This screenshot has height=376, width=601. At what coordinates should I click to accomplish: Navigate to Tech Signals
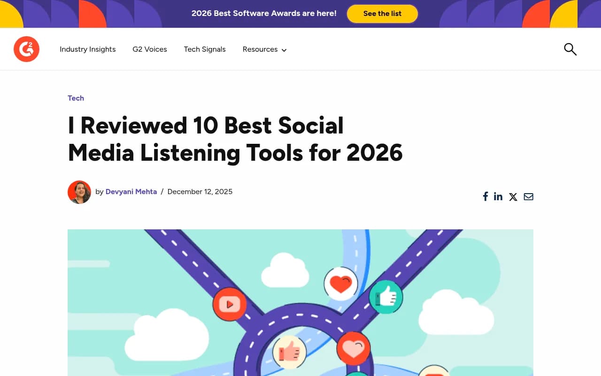[205, 49]
